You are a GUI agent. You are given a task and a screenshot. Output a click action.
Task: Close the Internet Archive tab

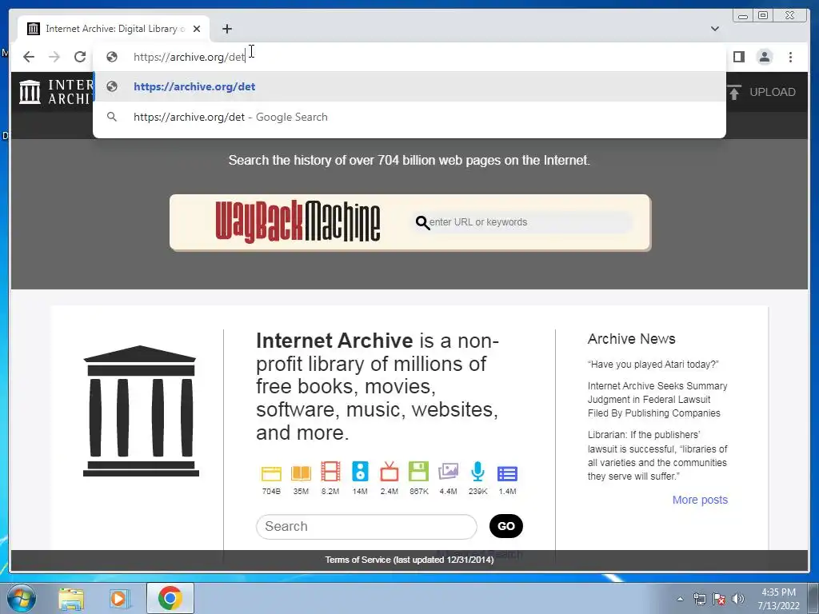197,29
